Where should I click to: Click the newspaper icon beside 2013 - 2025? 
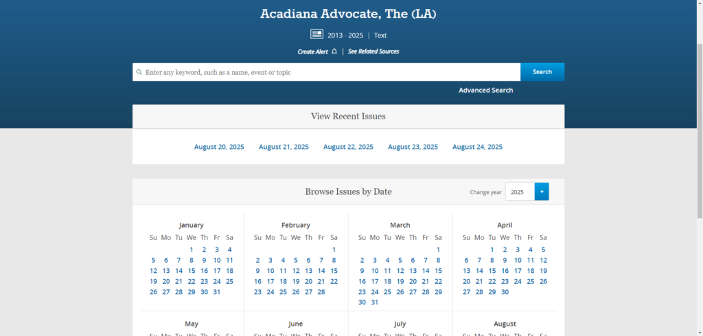point(316,34)
